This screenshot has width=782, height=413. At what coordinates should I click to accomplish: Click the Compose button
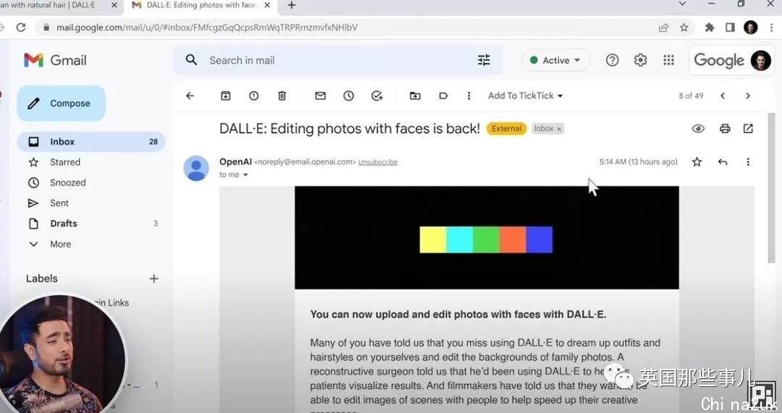coord(62,103)
